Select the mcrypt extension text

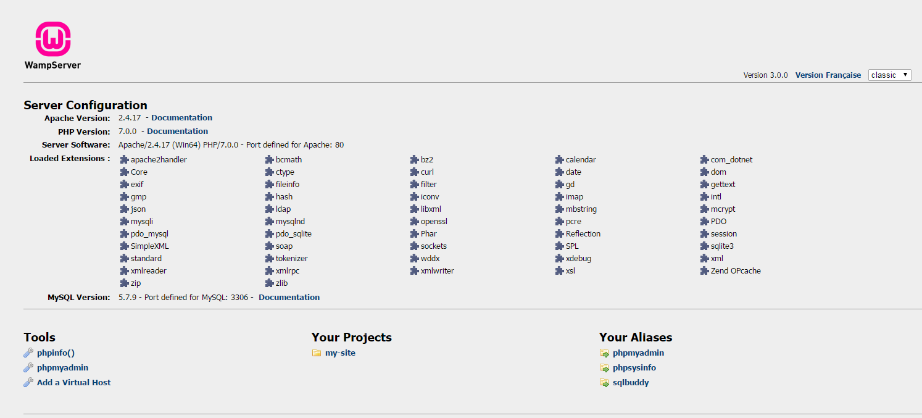pyautogui.click(x=723, y=209)
